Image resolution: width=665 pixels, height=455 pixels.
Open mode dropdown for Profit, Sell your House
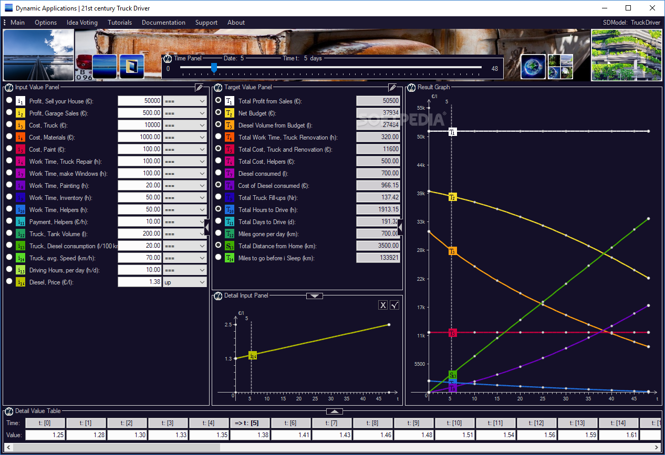(x=185, y=101)
